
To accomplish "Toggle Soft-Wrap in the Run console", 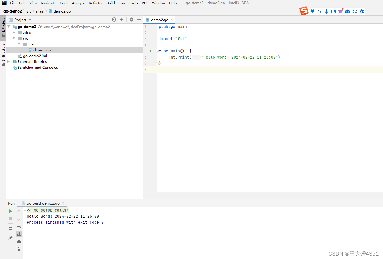I will tap(19, 227).
